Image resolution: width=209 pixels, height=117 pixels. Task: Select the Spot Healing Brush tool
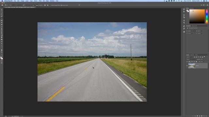2,25
